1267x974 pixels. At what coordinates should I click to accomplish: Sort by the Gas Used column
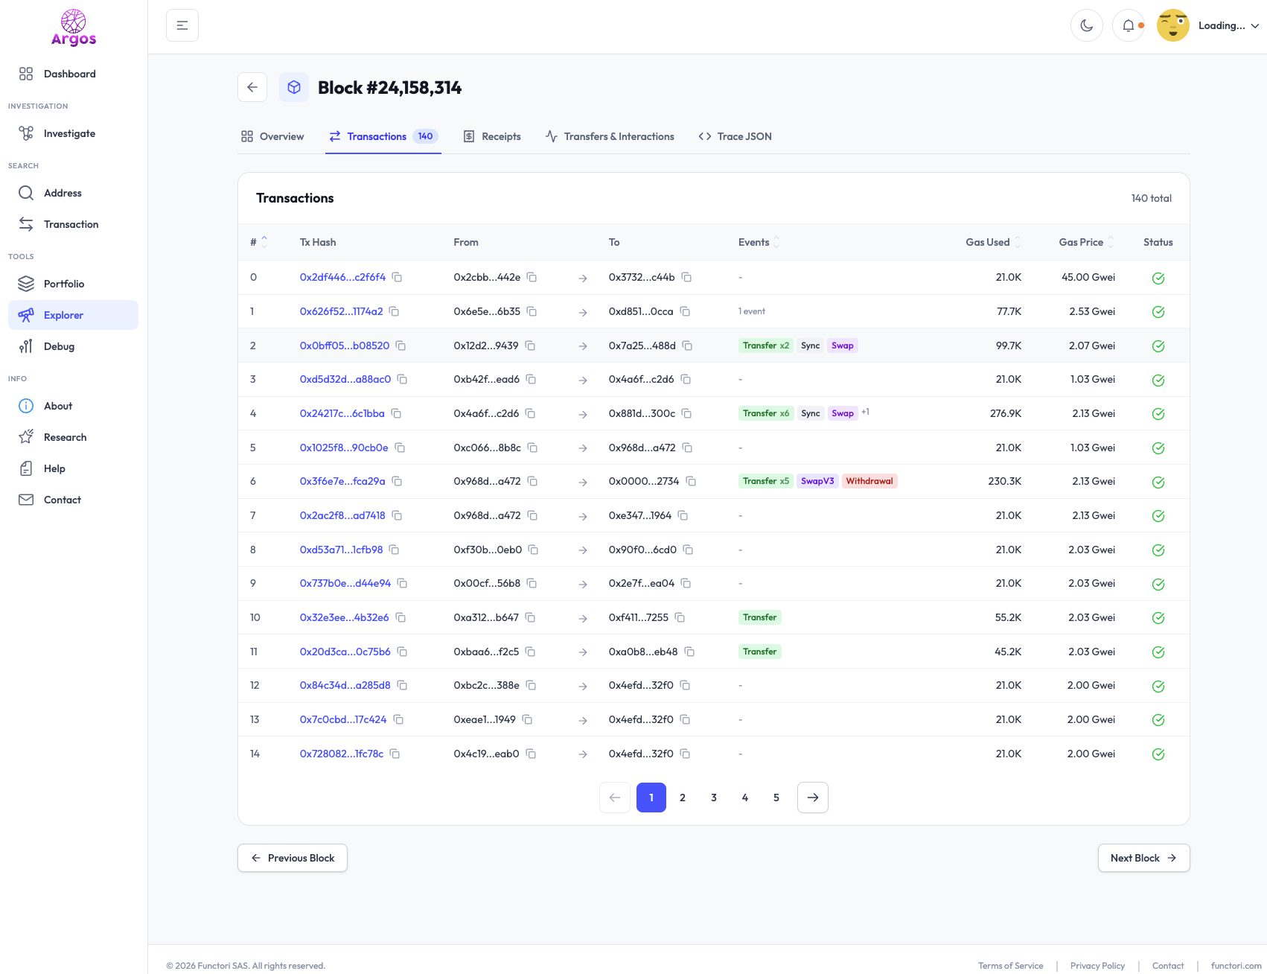993,242
